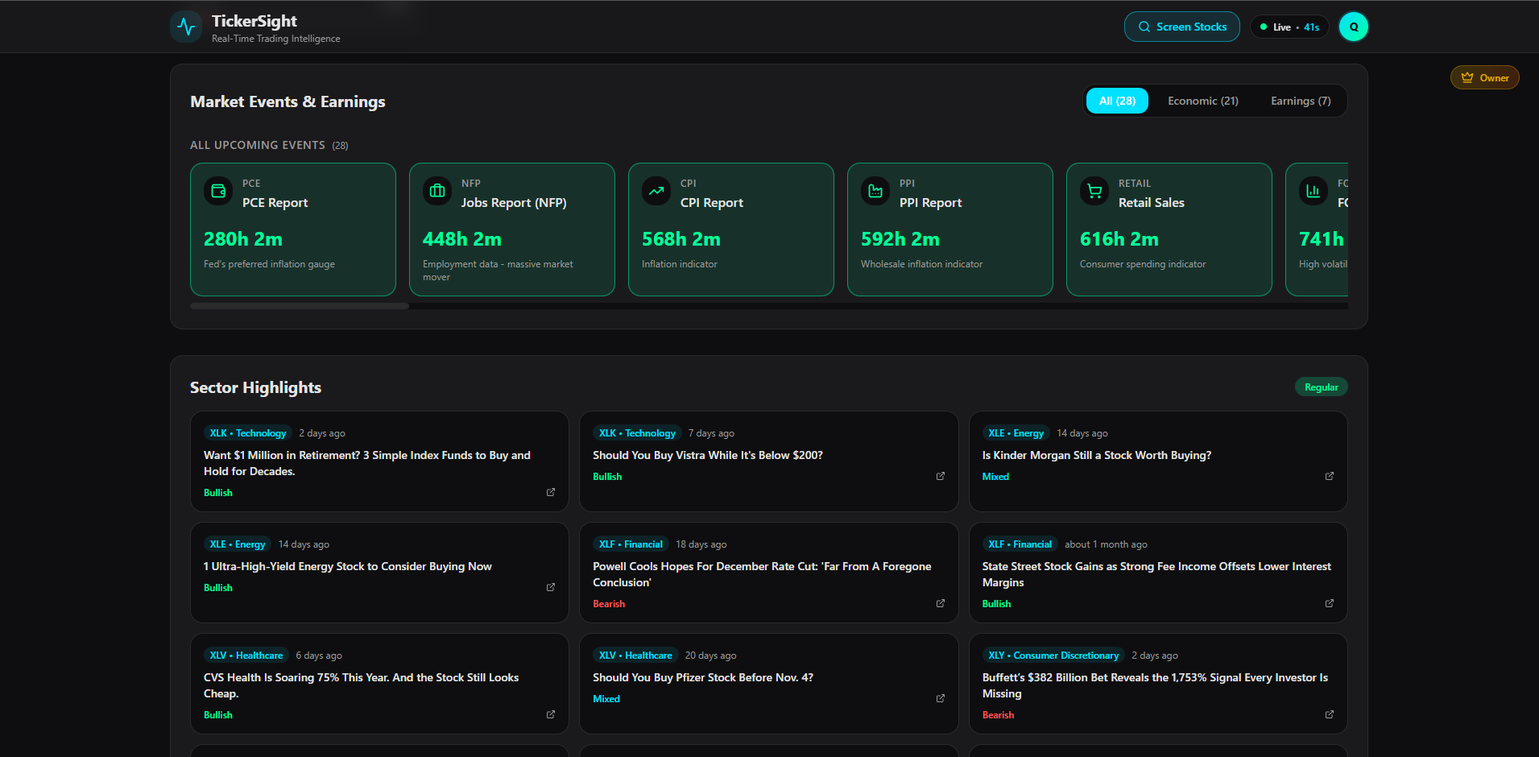The height and width of the screenshot is (757, 1539).
Task: Open external link icon for Powell rate cut article
Action: [940, 603]
